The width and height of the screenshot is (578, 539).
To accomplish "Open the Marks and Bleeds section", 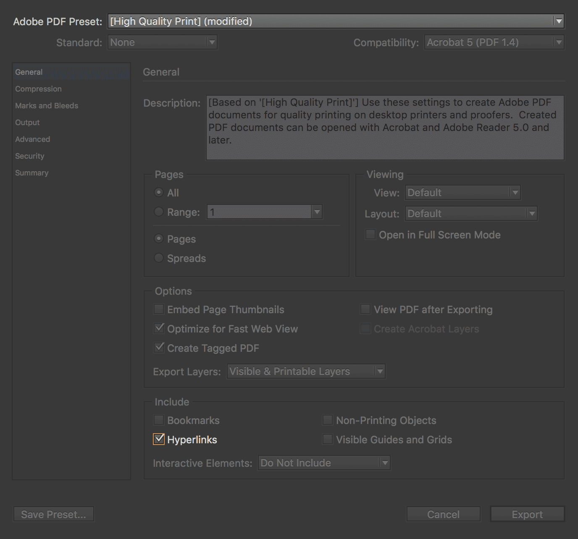I will (x=47, y=106).
